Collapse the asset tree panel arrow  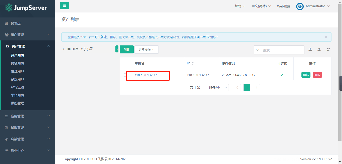click(117, 49)
